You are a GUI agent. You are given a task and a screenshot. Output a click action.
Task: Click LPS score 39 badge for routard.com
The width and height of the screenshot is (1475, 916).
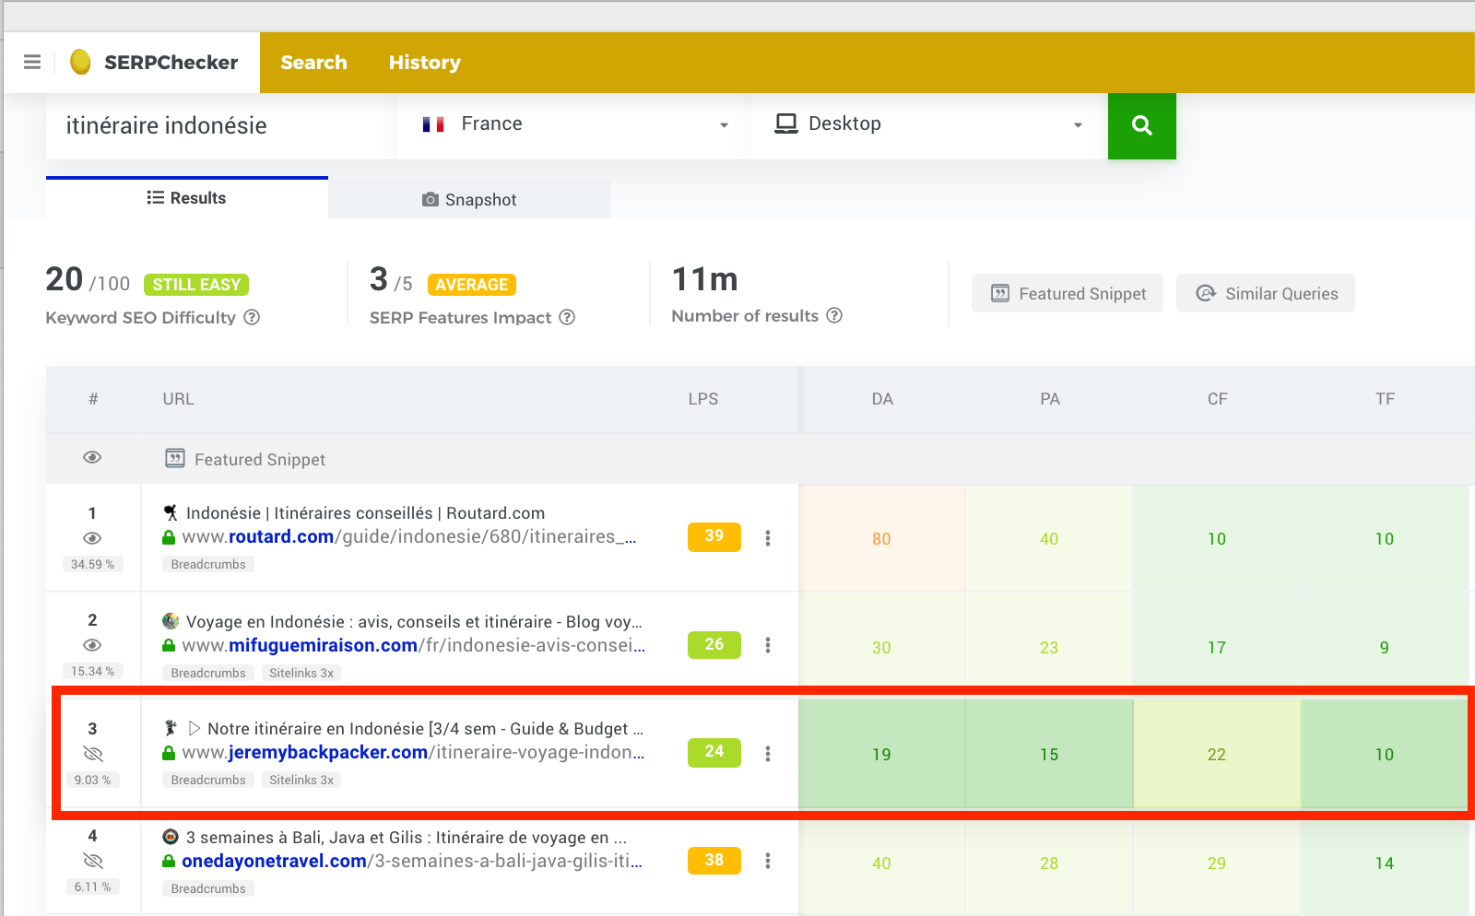coord(714,536)
